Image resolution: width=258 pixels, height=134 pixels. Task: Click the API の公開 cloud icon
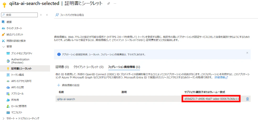pos(8,87)
